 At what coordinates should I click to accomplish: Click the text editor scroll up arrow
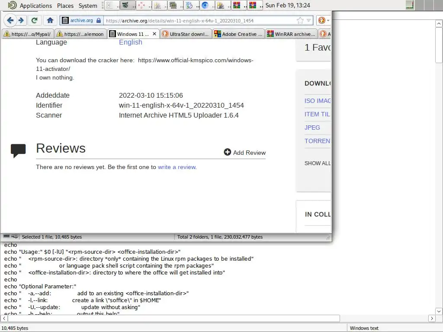(439, 24)
